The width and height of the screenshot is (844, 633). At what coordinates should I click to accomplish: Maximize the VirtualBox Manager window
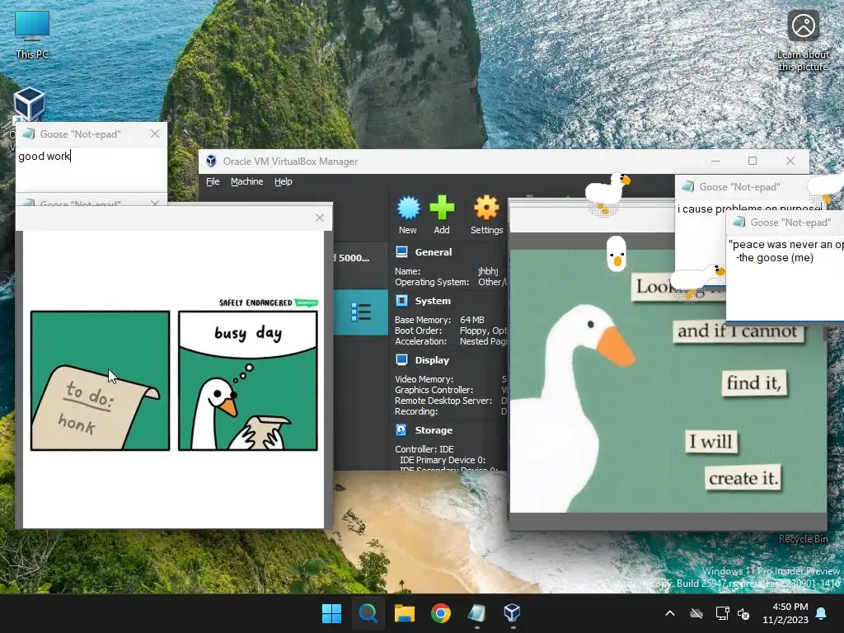[753, 161]
